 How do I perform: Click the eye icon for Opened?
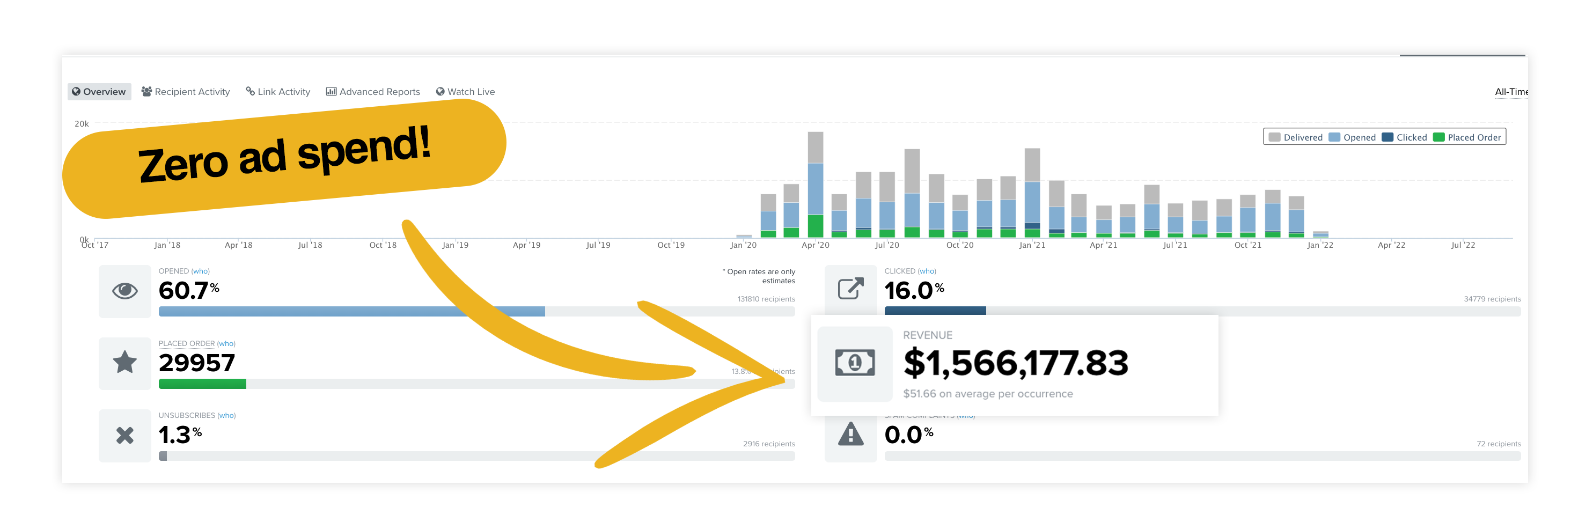(x=125, y=291)
